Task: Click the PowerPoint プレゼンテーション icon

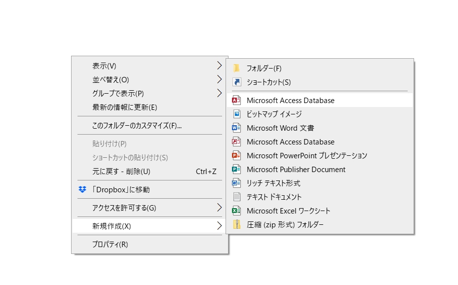Action: pyautogui.click(x=236, y=155)
